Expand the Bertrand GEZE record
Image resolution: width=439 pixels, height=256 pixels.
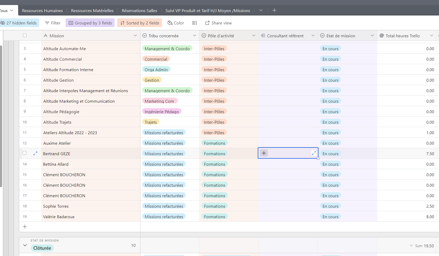click(x=35, y=153)
